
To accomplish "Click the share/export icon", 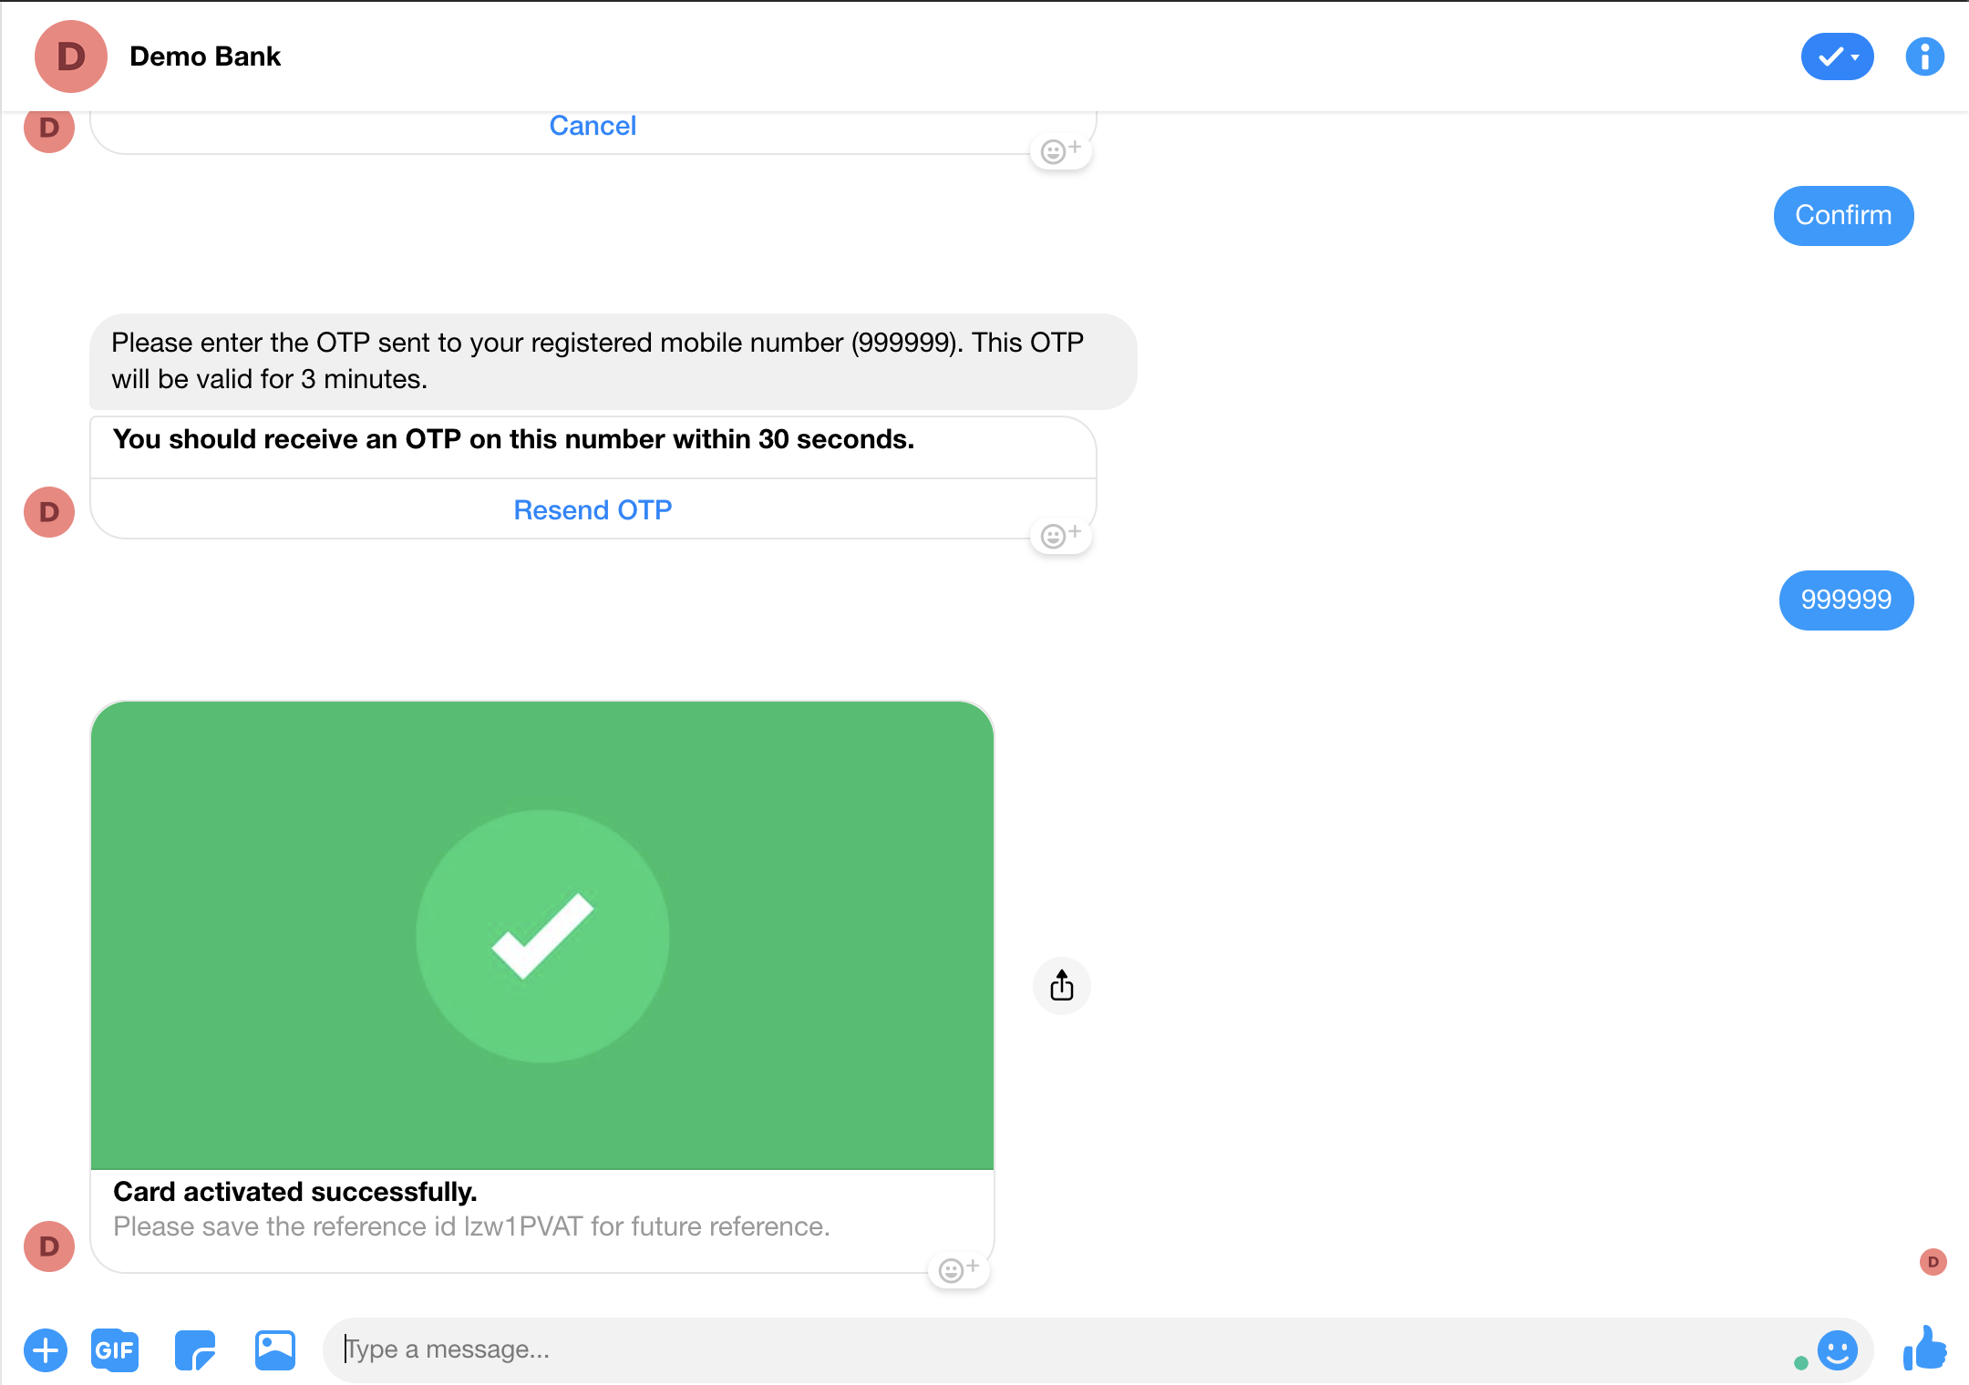I will [1062, 986].
